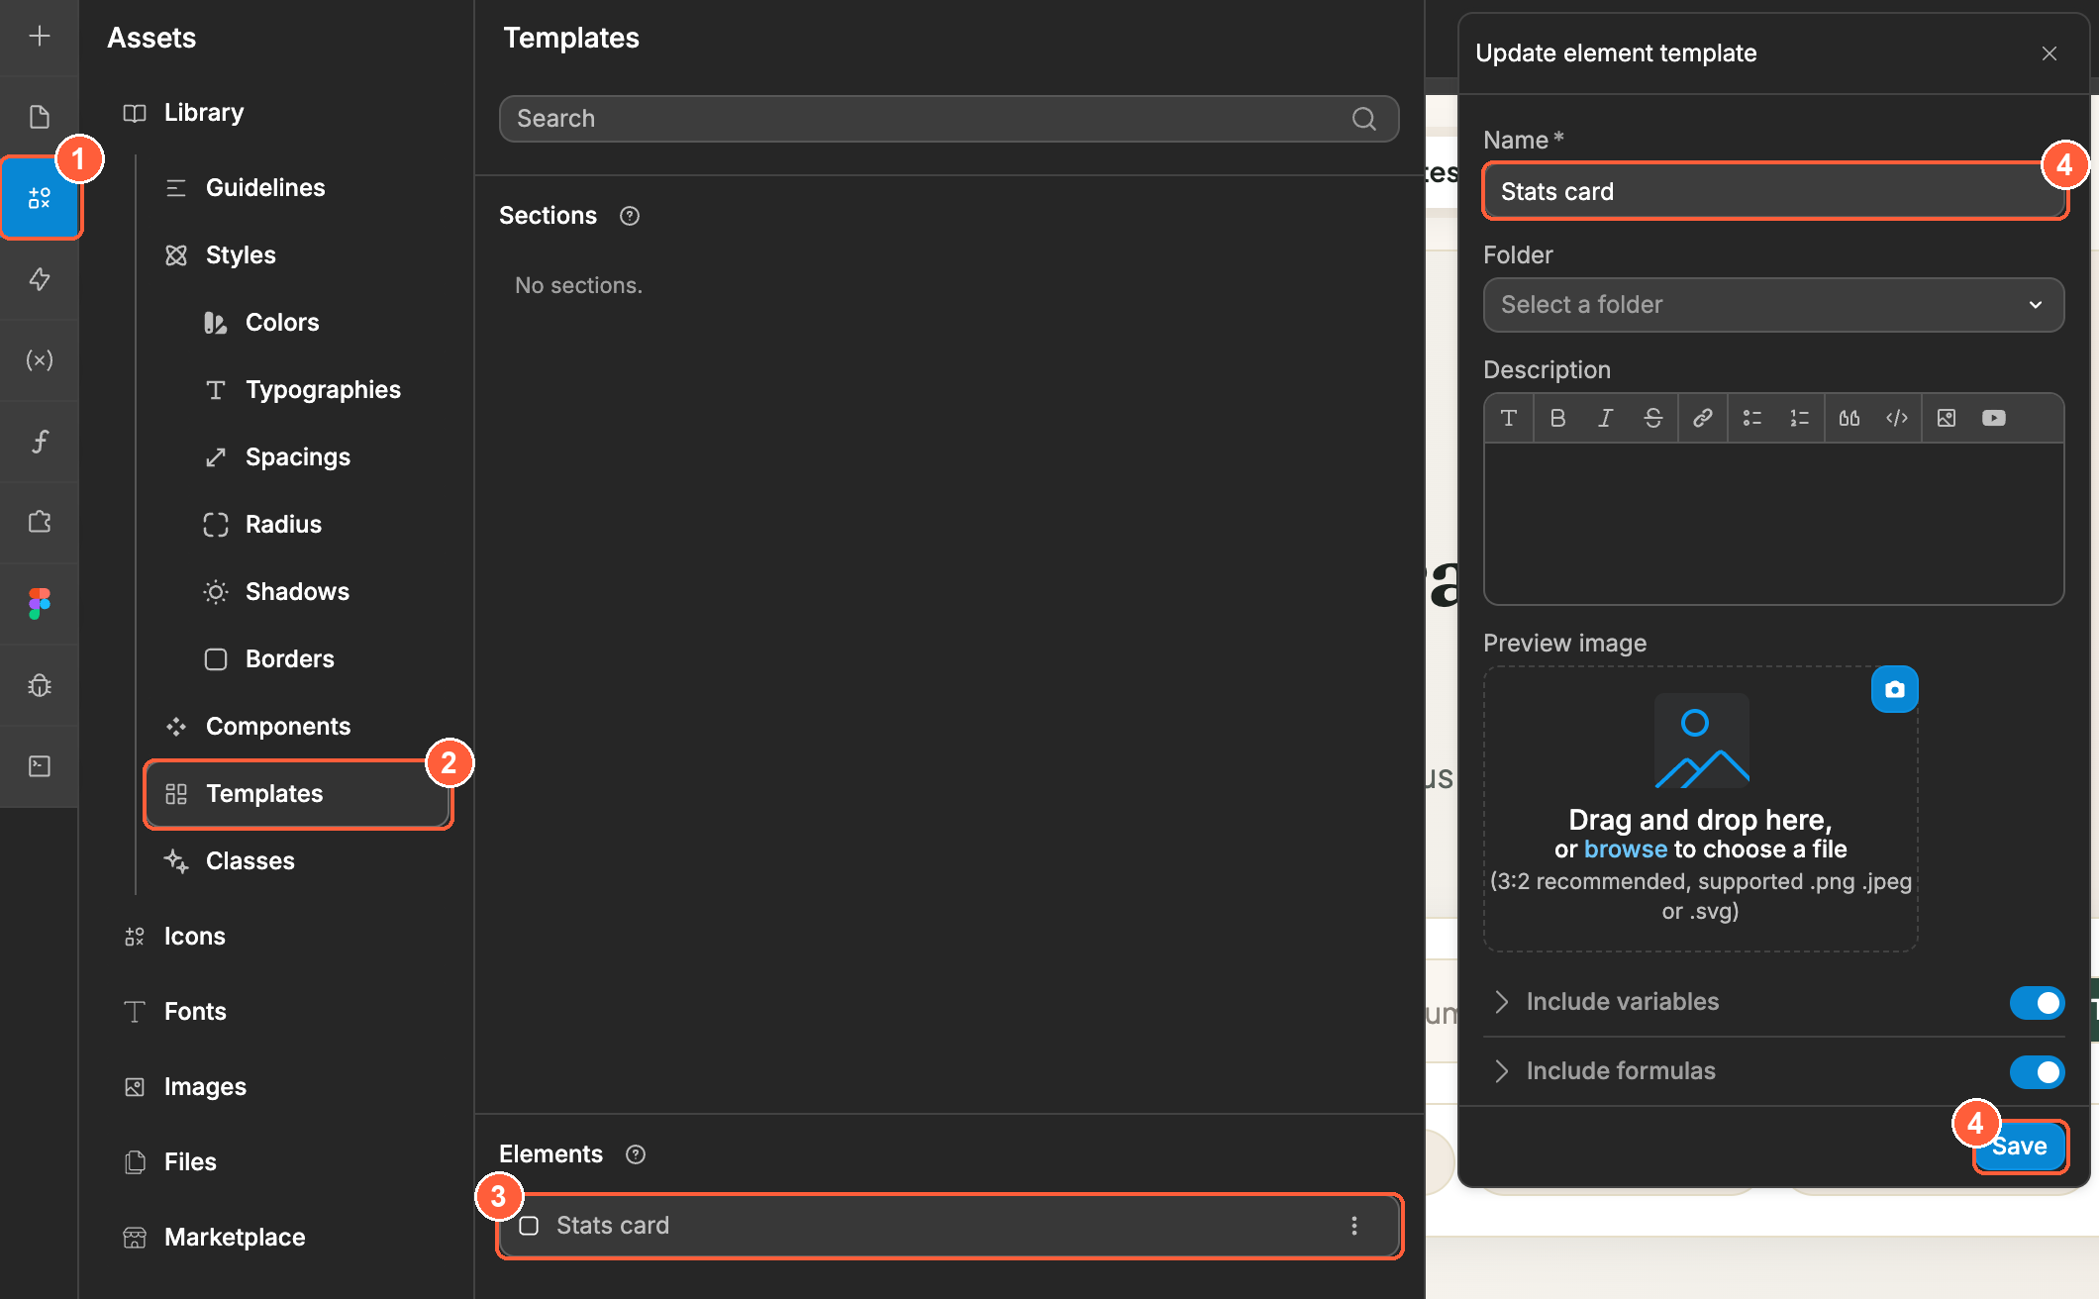
Task: Open Templates in the Library tree
Action: click(298, 794)
